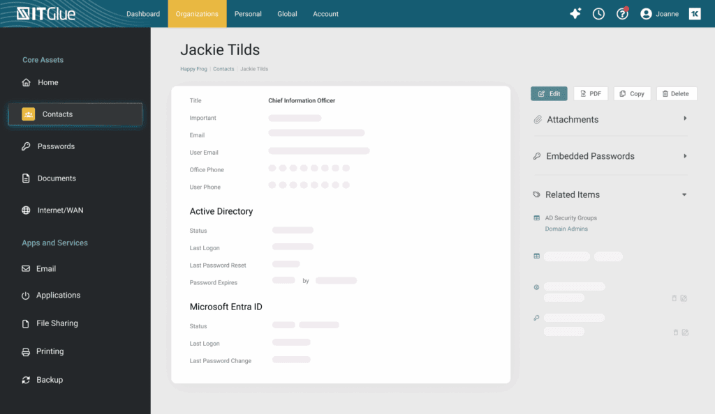
Task: Select File Sharing in the sidebar
Action: pyautogui.click(x=57, y=323)
